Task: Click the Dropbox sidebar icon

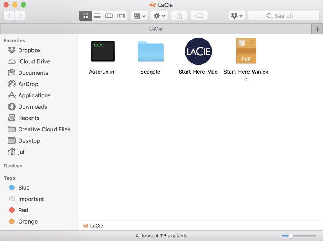Action: (12, 50)
